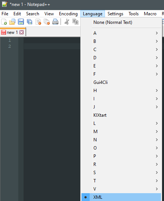Expand the H languages submenu
The width and height of the screenshot is (164, 201).
(x=121, y=91)
